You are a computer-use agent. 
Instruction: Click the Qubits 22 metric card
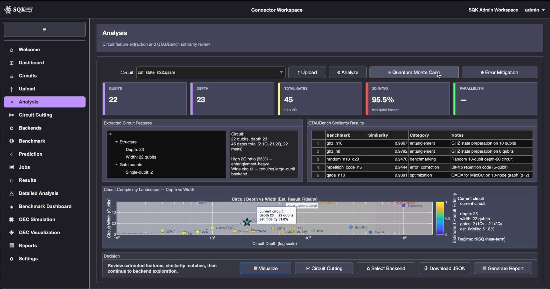click(x=144, y=99)
